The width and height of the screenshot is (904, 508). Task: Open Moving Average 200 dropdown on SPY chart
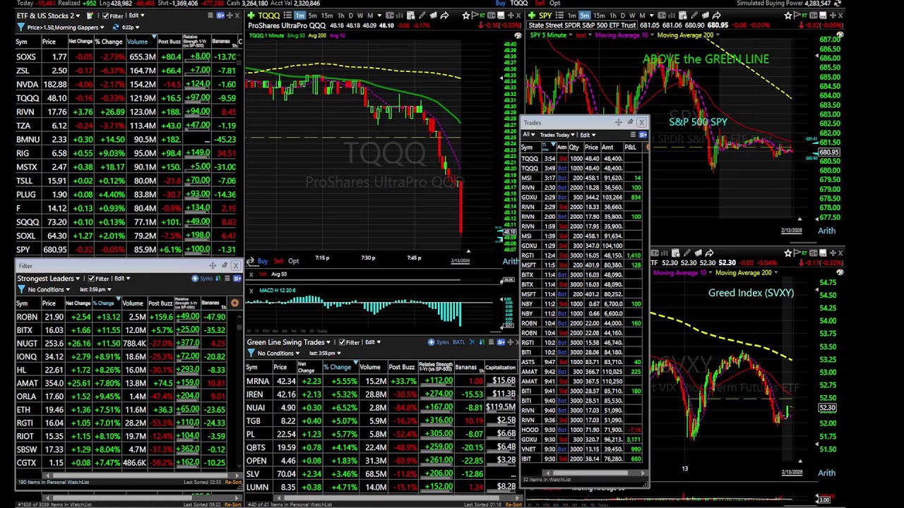(x=689, y=35)
